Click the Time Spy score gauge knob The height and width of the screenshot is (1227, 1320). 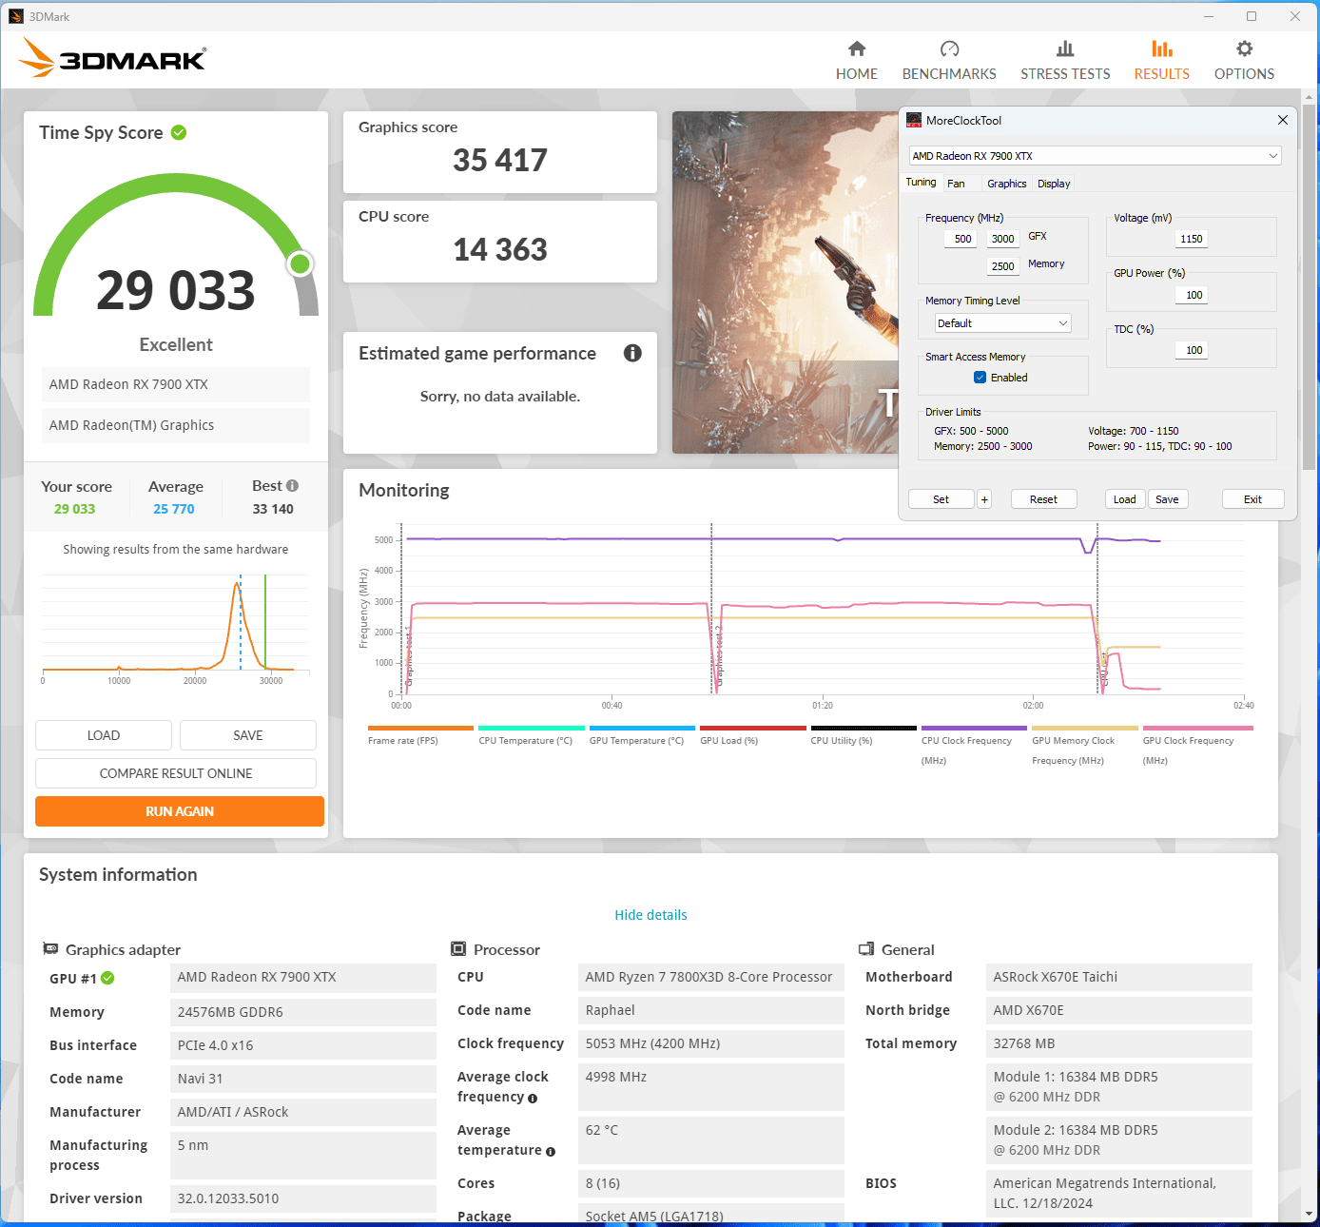301,263
